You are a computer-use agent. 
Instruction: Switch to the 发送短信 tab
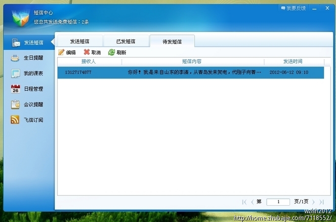(80, 41)
